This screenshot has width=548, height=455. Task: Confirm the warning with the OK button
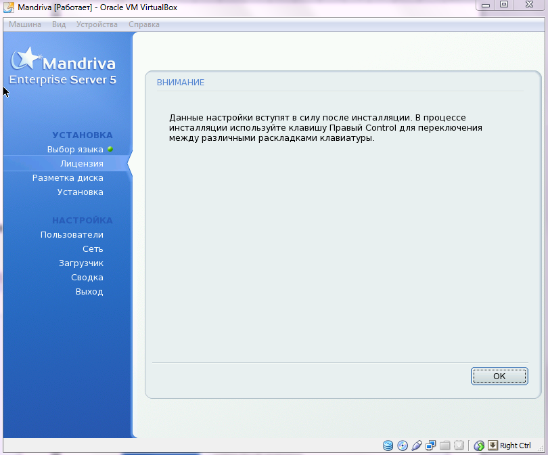[499, 376]
